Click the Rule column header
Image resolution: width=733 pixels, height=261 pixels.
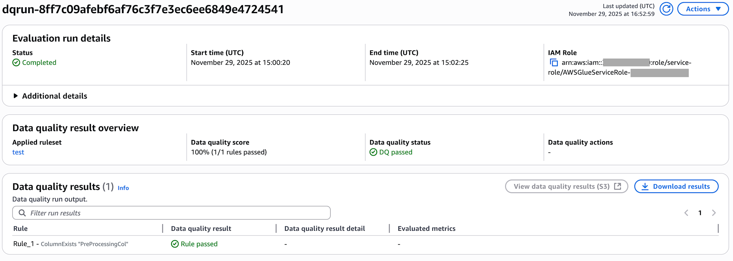pyautogui.click(x=21, y=228)
